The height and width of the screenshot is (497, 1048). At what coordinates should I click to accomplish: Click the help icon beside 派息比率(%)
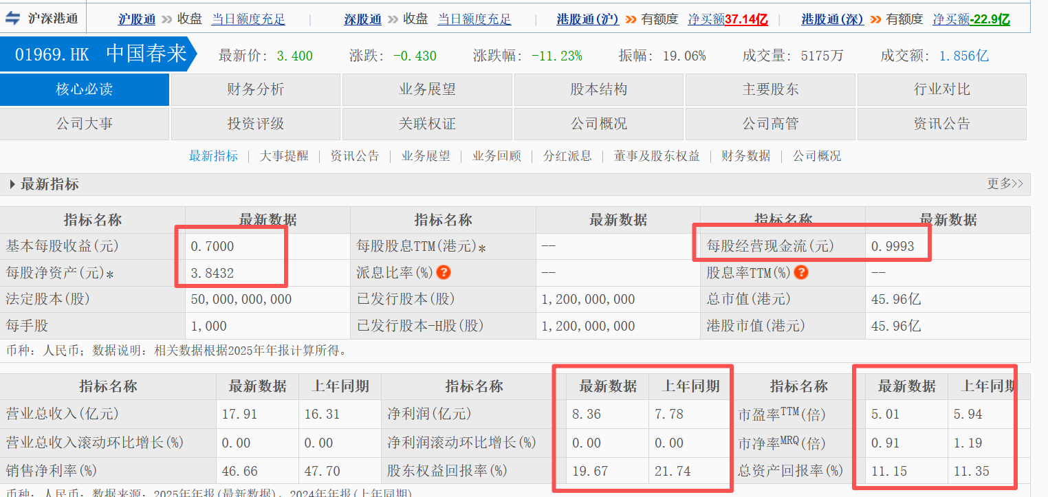pos(444,273)
